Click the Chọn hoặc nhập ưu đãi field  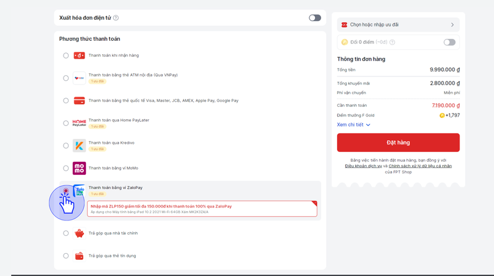(398, 25)
